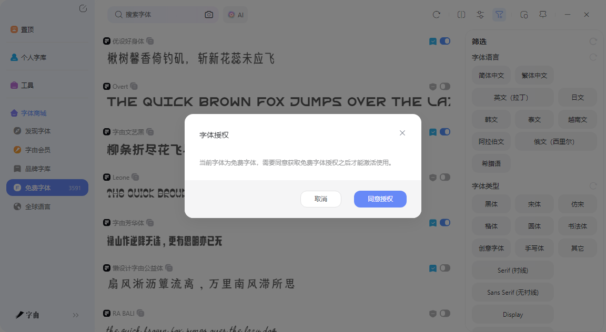The image size is (606, 332).
Task: Click the edit note icon in sidebar top
Action: click(x=83, y=8)
